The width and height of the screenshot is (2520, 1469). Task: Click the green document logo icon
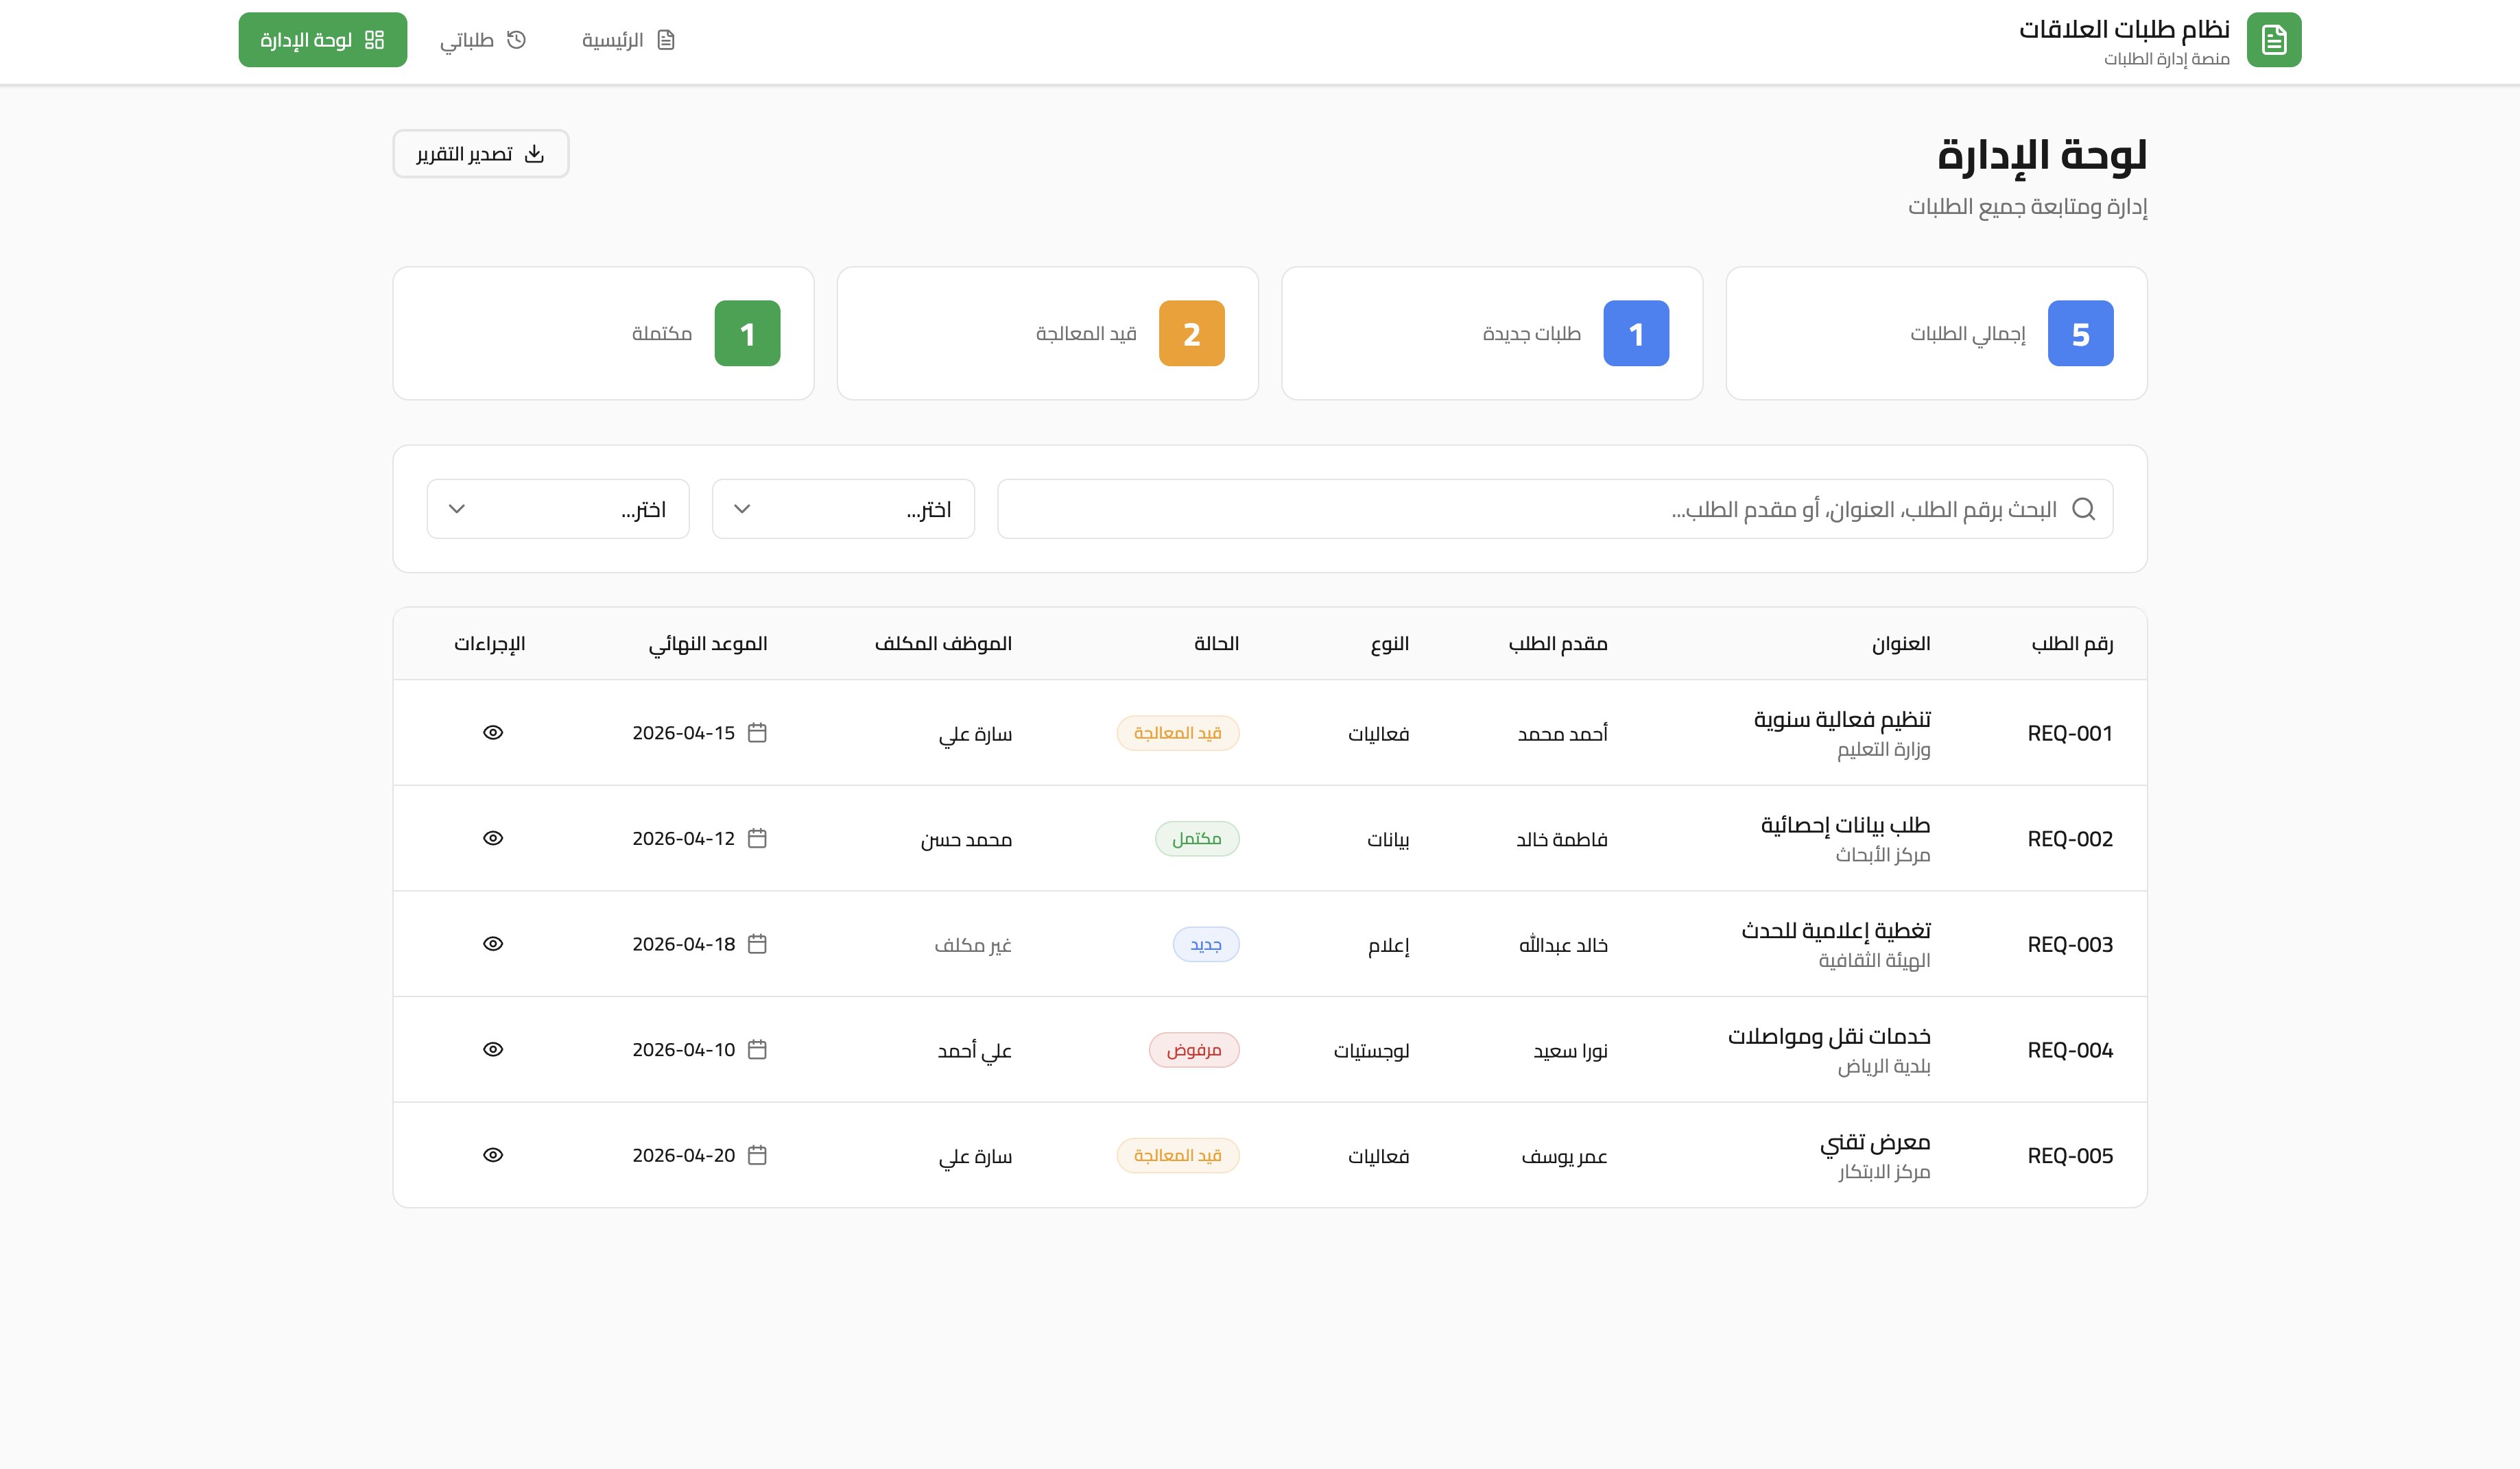2273,40
